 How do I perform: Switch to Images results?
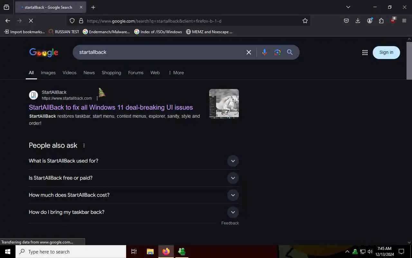48,73
